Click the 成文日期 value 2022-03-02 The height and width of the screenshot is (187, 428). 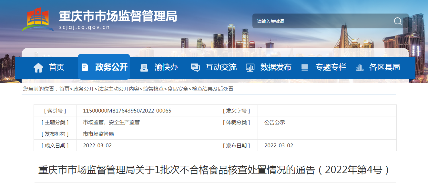click(x=97, y=146)
